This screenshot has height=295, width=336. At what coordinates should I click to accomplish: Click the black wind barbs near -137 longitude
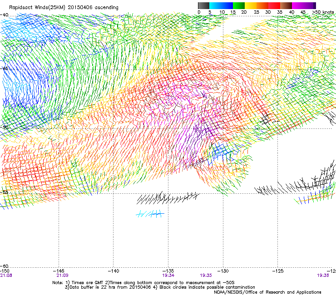coord(167,198)
